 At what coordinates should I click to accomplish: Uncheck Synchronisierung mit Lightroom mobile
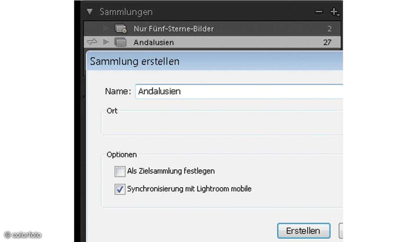click(x=120, y=189)
